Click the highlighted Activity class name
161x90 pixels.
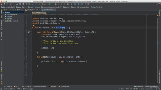click(61, 27)
